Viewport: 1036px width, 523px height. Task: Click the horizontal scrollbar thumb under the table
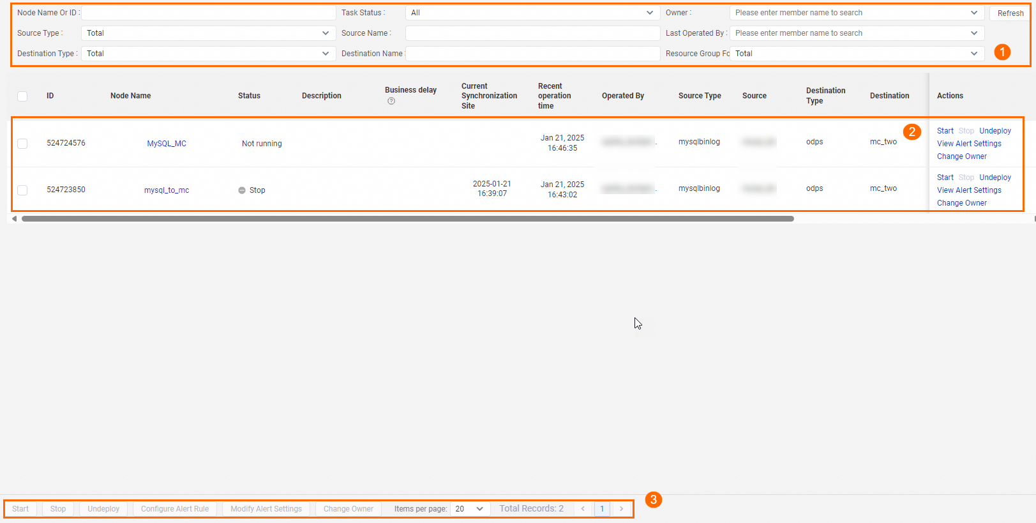pos(408,218)
